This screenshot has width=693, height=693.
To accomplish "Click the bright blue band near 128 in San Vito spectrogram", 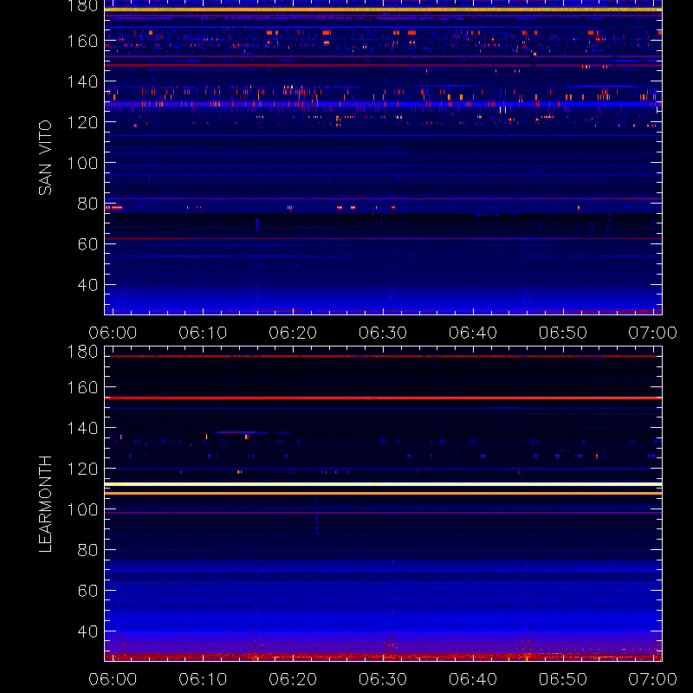I will pos(383,104).
